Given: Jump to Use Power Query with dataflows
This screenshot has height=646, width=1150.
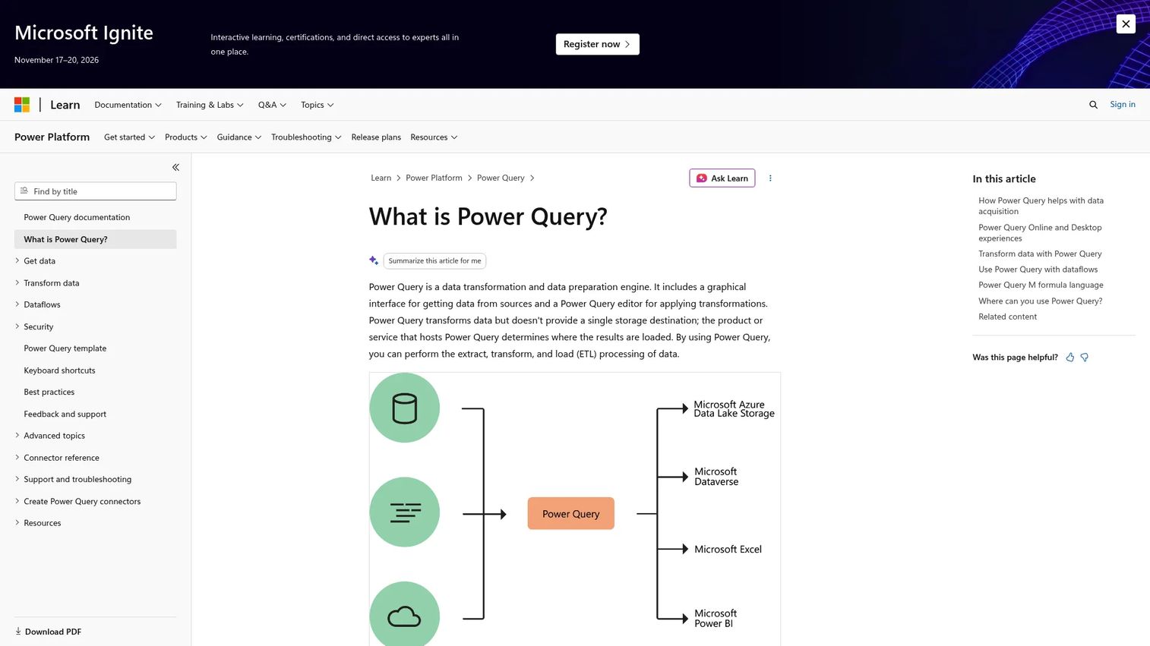Looking at the screenshot, I should click(x=1038, y=269).
